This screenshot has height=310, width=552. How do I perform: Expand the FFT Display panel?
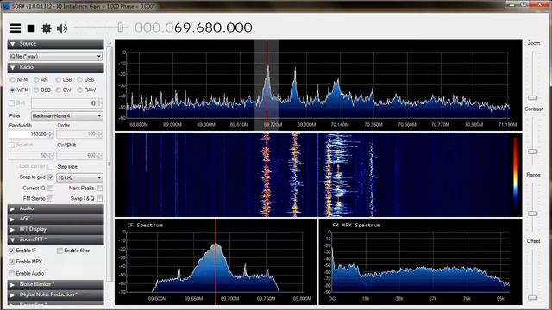(x=55, y=229)
